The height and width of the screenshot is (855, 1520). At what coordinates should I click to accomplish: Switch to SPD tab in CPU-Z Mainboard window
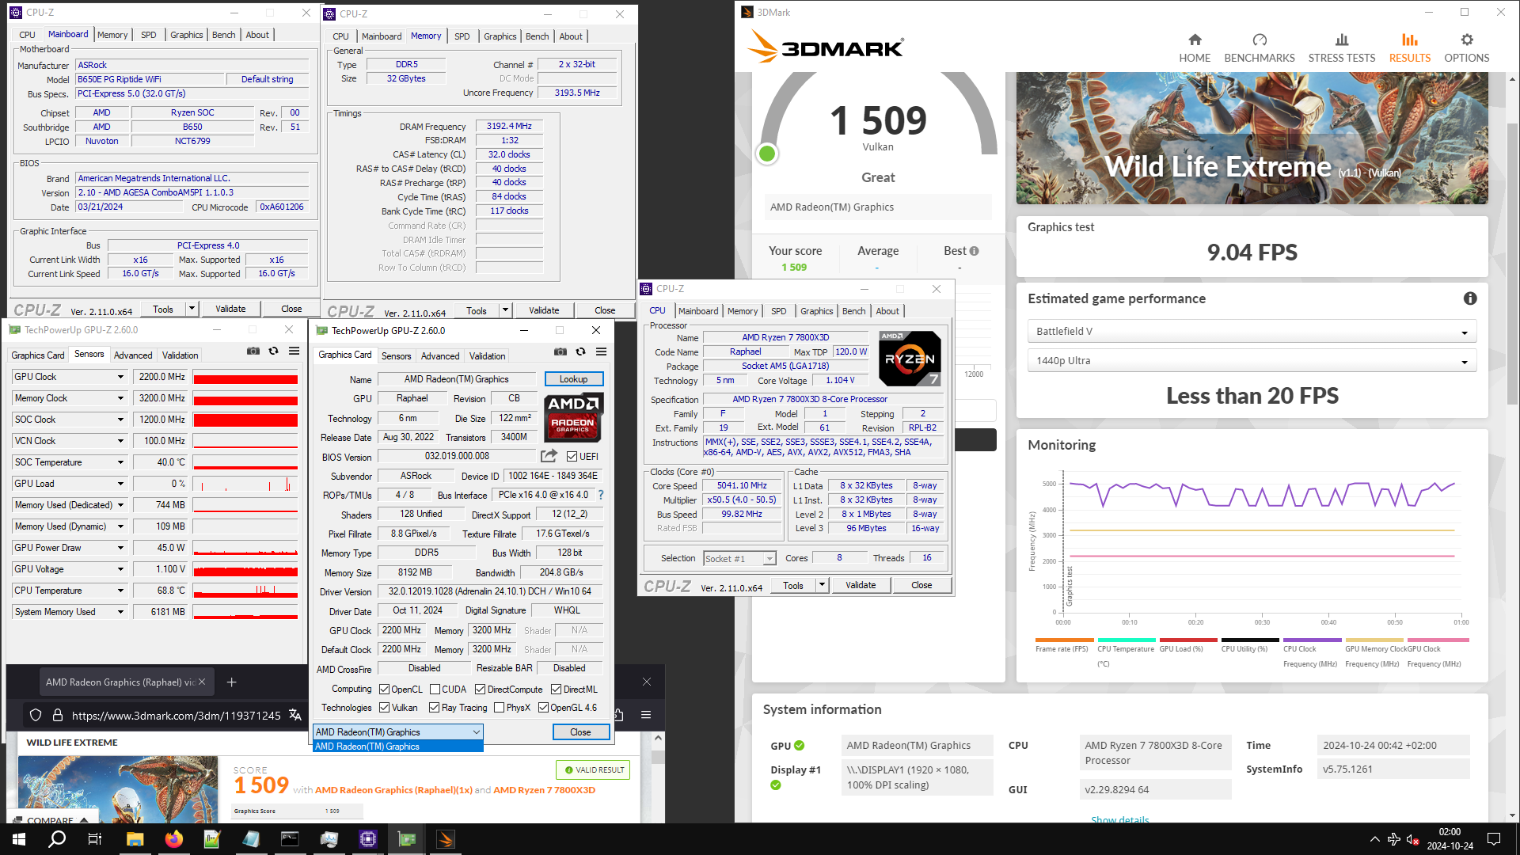click(149, 35)
